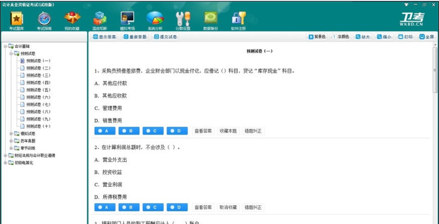
Task: Click the 重新答题 restart answering button
Action: coord(135,37)
